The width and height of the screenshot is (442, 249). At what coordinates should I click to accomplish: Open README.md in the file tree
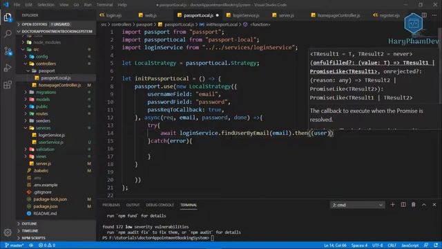(x=45, y=214)
